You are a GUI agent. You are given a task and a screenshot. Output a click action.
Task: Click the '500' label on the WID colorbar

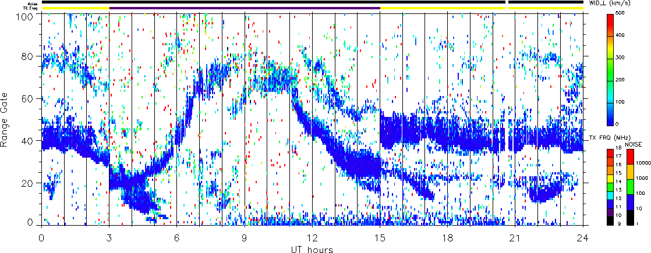[x=621, y=14]
